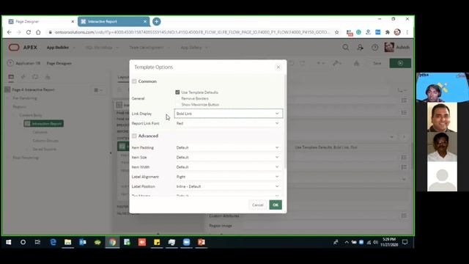
Task: Open the rendering tree options menu
Action: (98, 89)
